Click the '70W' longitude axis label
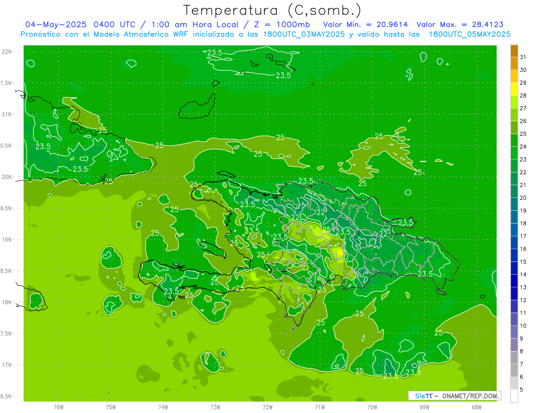Image resolution: width=535 pixels, height=413 pixels. 372,407
